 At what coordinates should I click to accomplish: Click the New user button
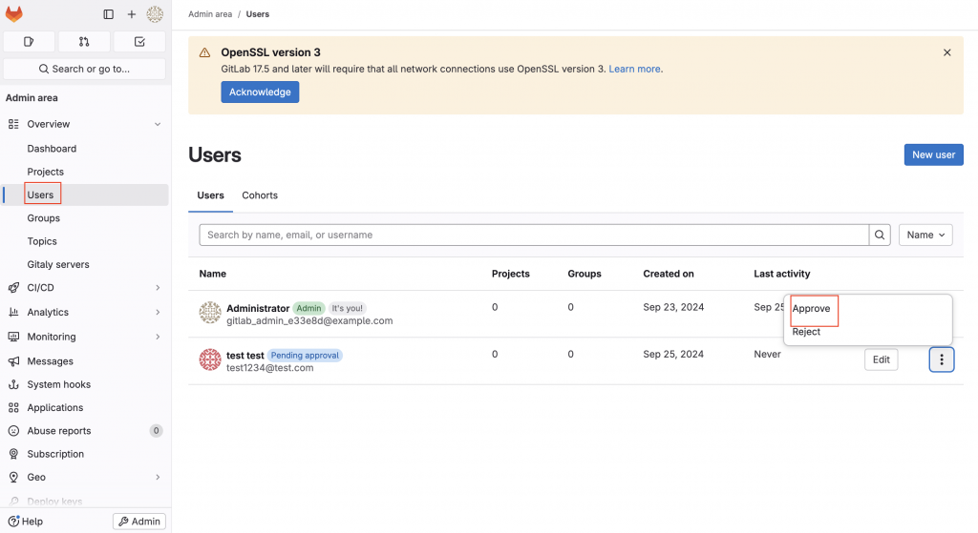[933, 154]
